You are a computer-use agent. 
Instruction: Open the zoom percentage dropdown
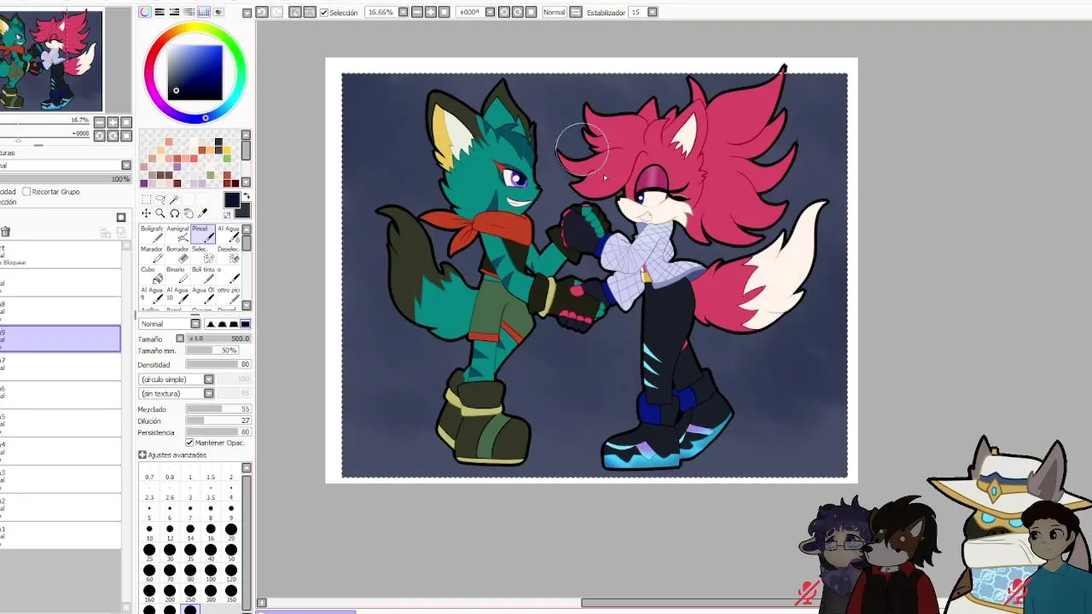(403, 12)
